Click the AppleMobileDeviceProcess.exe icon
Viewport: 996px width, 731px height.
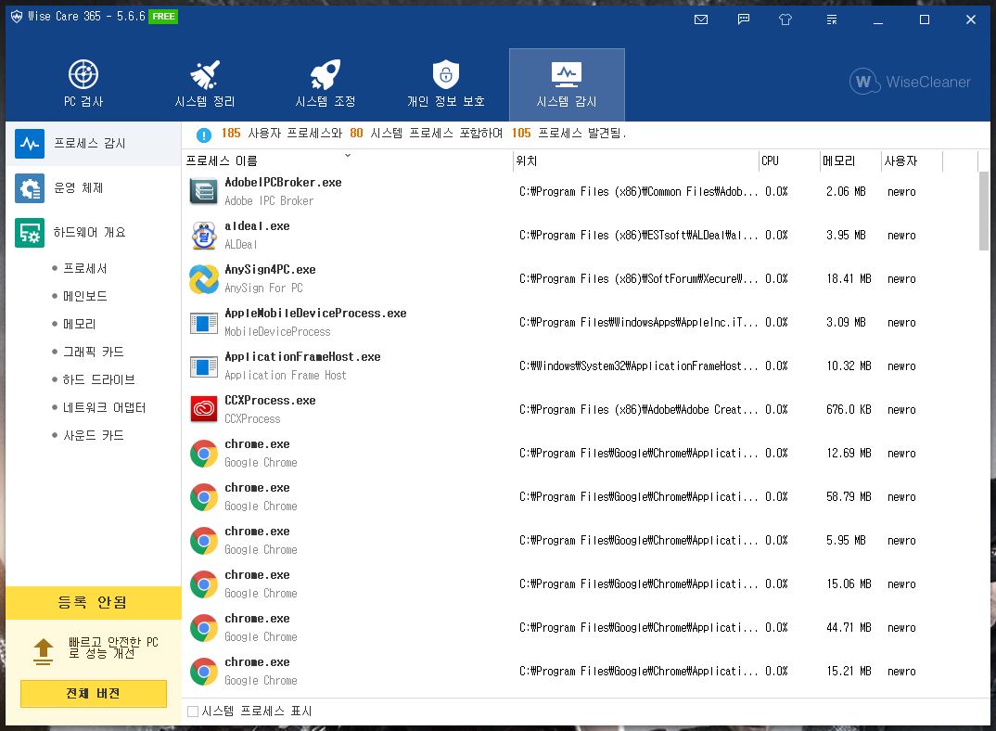click(204, 323)
